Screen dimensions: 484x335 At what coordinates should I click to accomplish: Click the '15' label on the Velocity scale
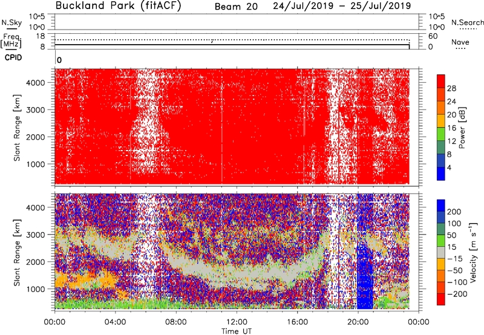(451, 247)
